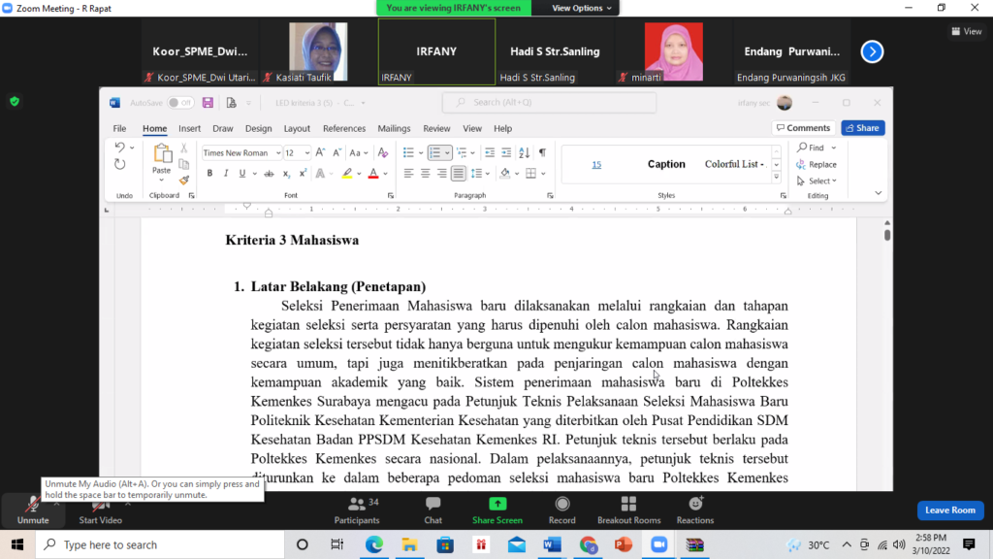Open Zoom View Options dropdown

click(582, 8)
